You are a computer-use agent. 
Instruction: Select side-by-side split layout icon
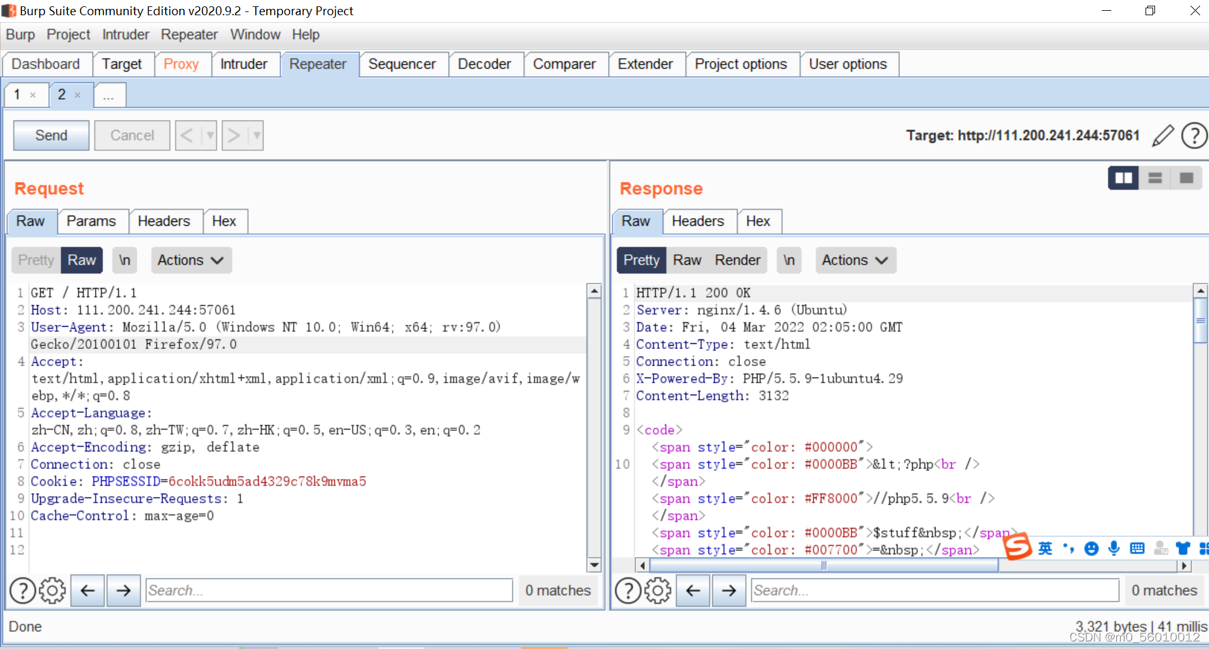(1123, 178)
